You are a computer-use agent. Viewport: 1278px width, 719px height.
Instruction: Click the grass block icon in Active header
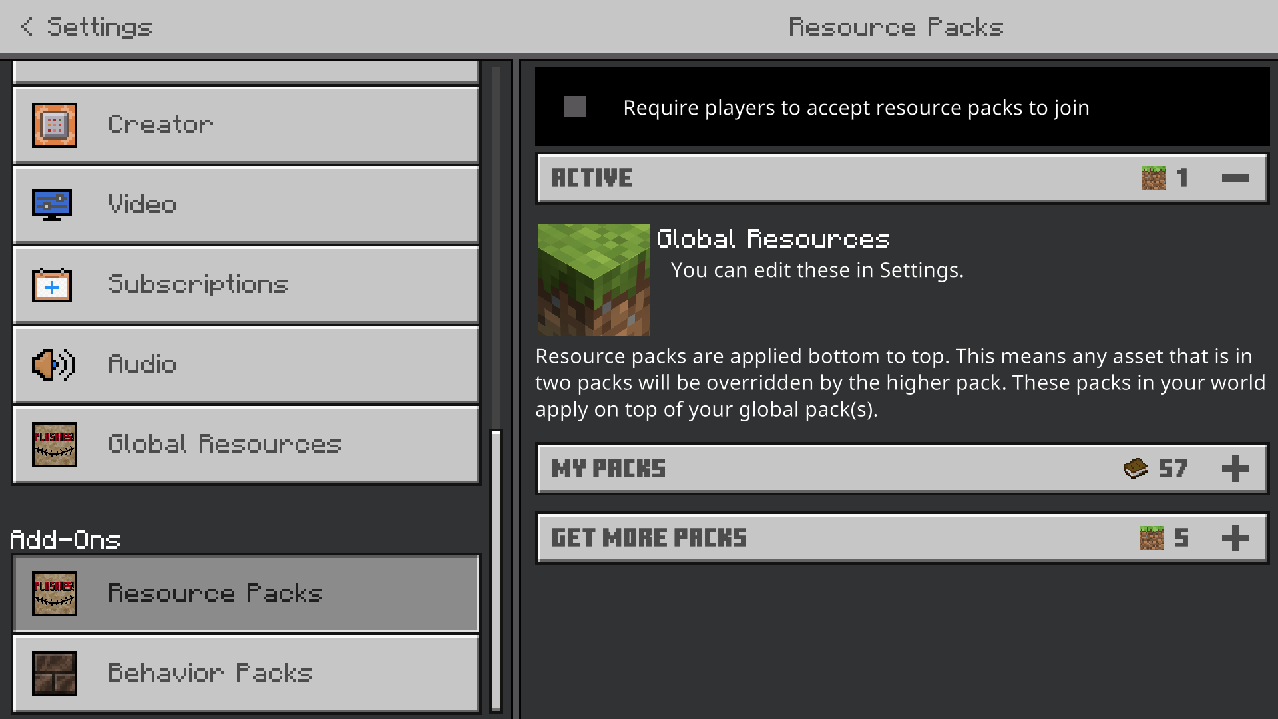pos(1154,178)
